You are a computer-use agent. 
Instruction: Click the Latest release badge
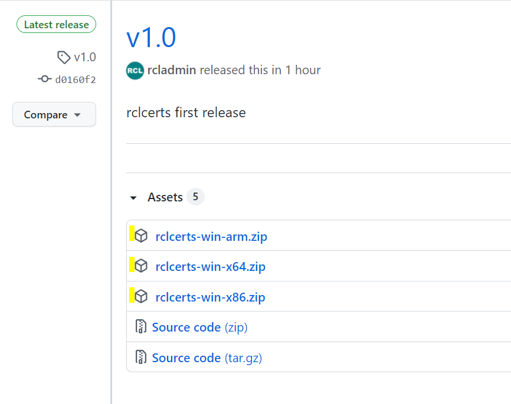coord(57,24)
